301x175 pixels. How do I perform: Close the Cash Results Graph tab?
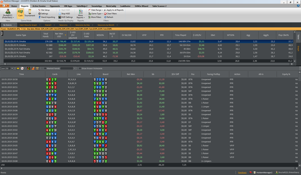(40, 25)
